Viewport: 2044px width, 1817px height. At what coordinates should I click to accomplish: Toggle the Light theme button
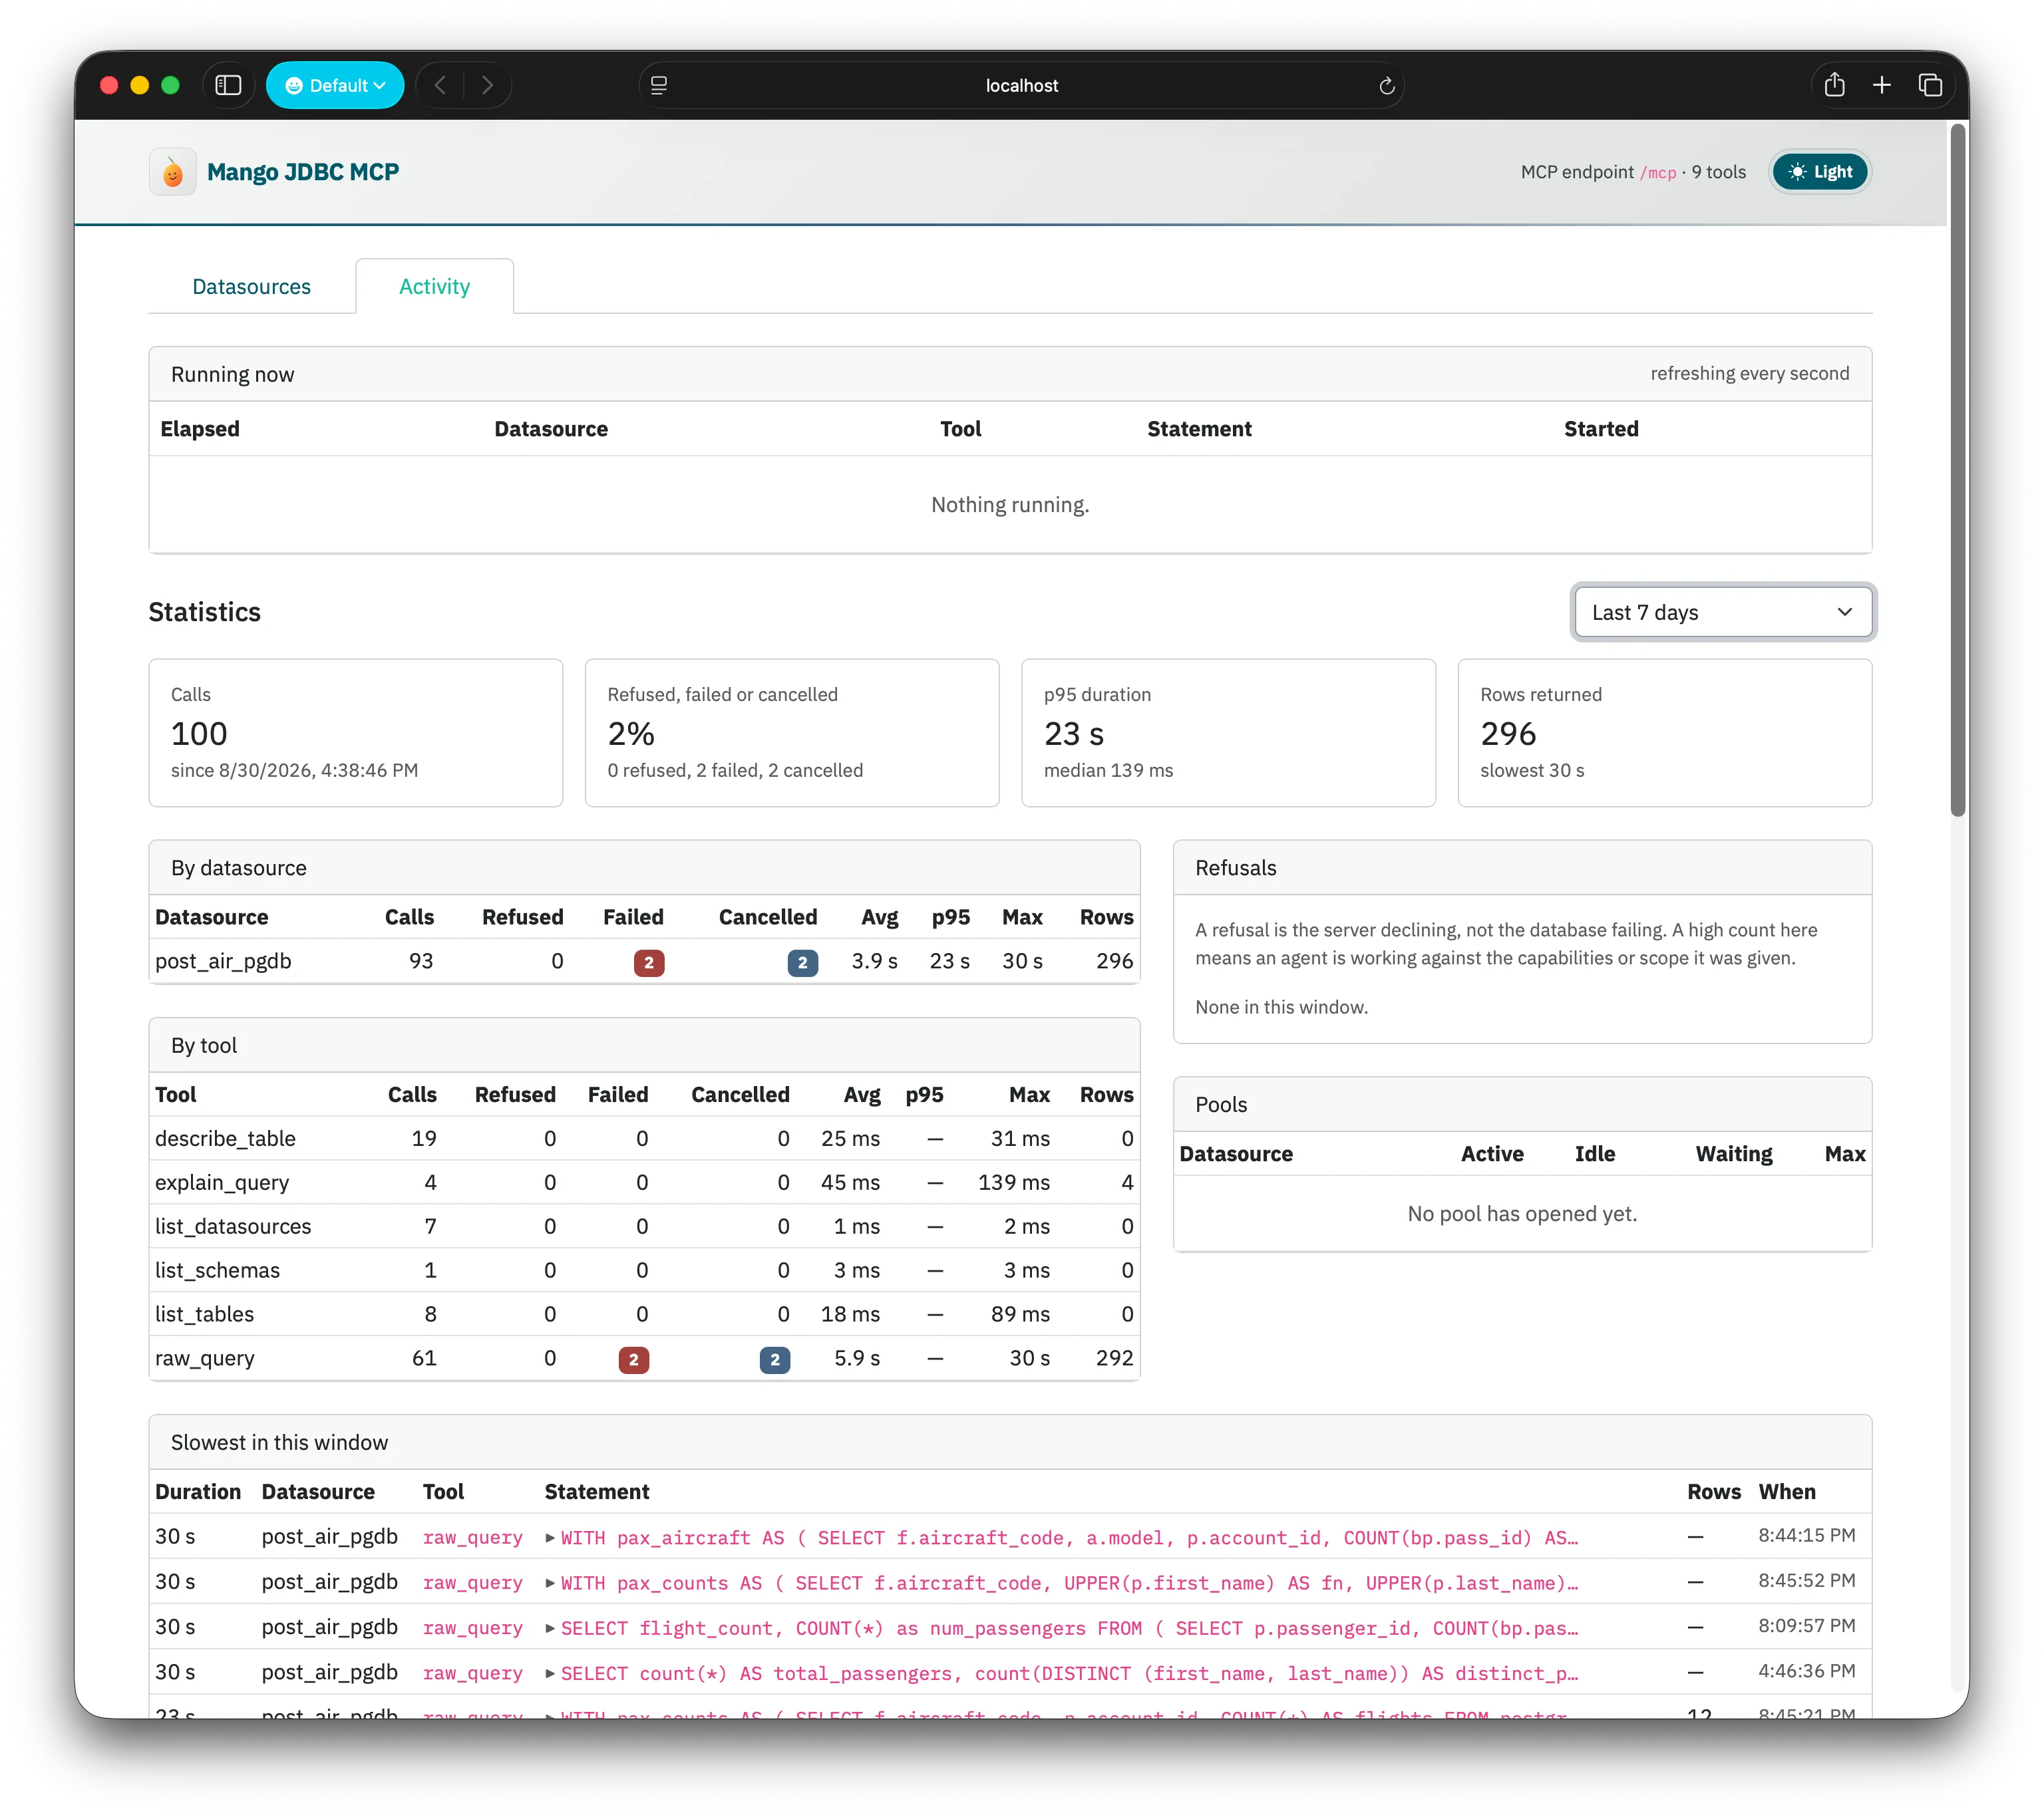click(1820, 172)
